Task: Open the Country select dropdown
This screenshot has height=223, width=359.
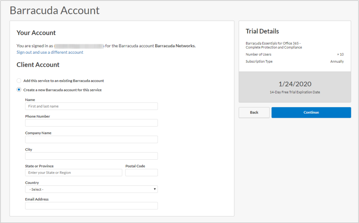Action: pos(91,190)
